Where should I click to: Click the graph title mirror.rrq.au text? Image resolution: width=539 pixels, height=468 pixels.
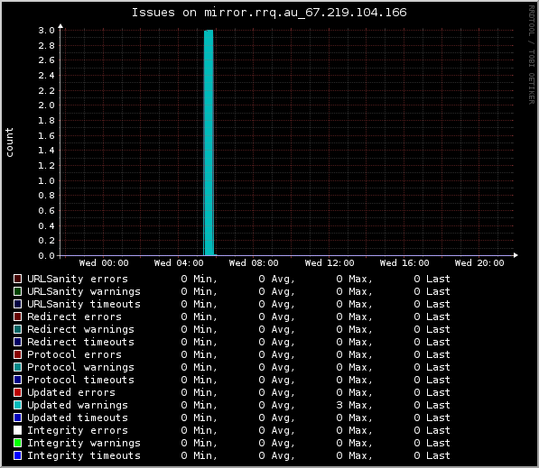click(x=250, y=13)
